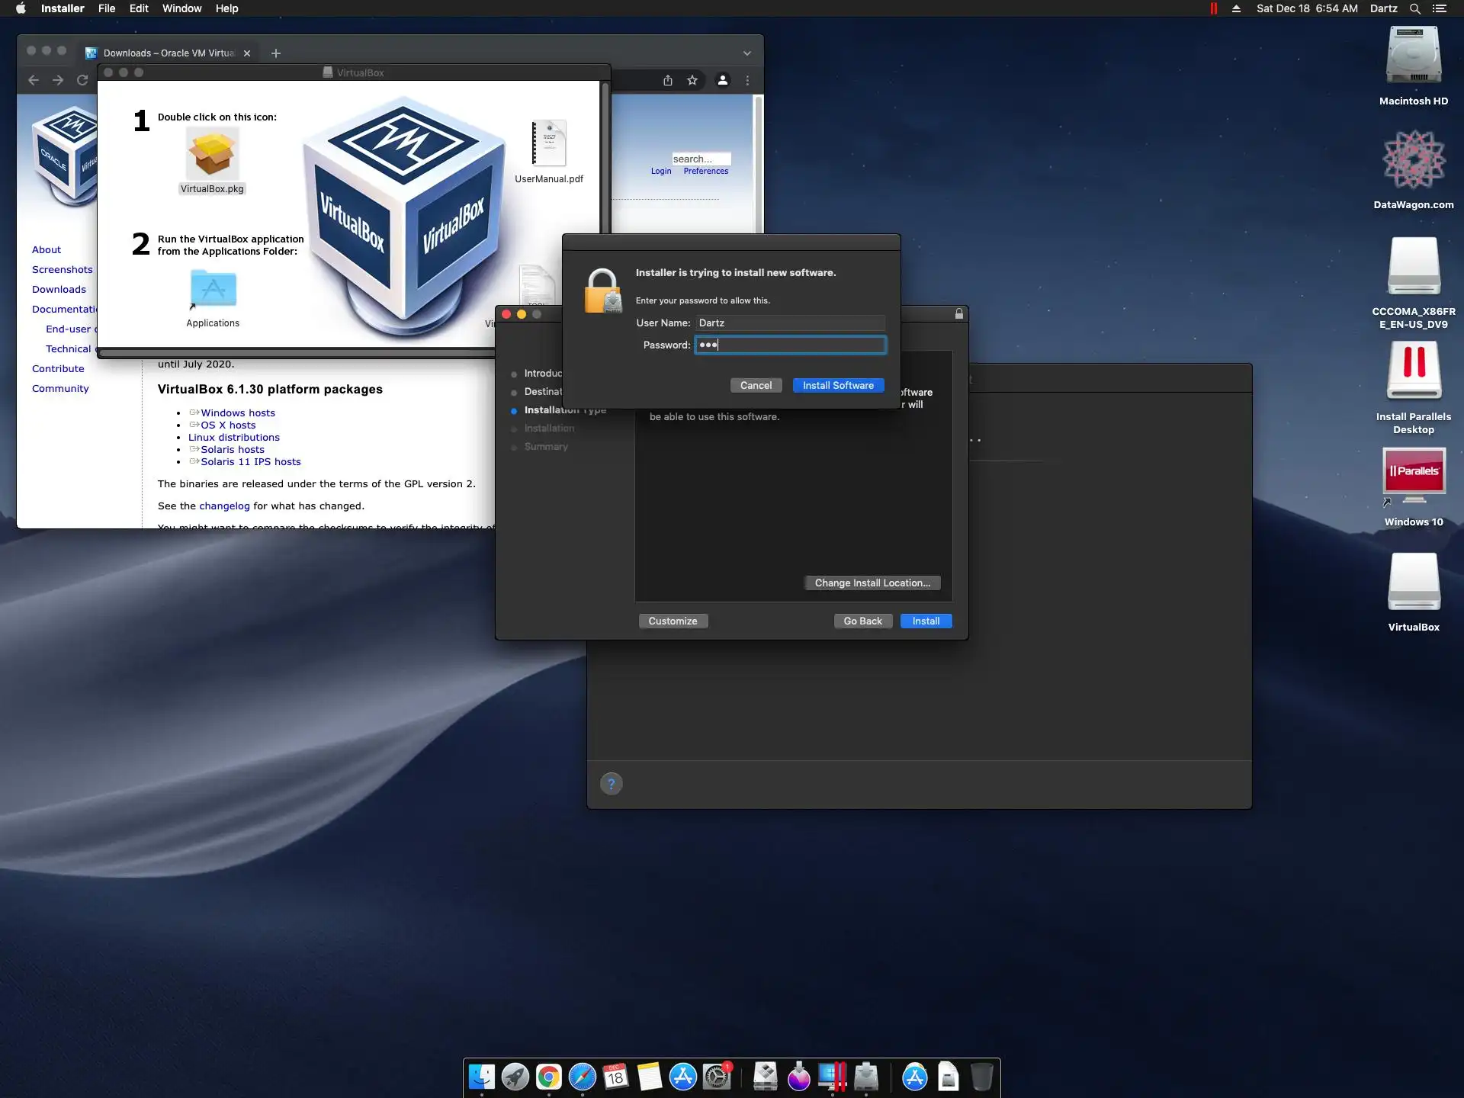Open the Chrome three-dot menu

click(747, 80)
